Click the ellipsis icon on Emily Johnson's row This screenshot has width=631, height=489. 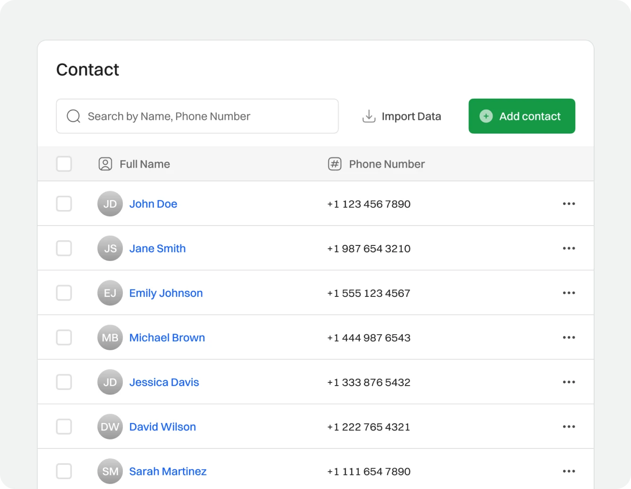(x=569, y=293)
